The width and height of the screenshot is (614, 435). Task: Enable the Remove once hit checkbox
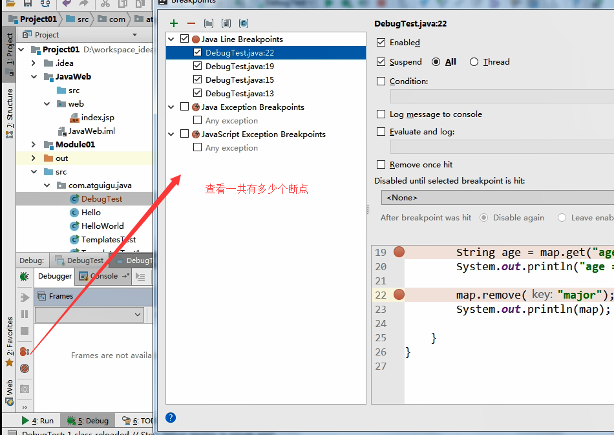coord(381,164)
